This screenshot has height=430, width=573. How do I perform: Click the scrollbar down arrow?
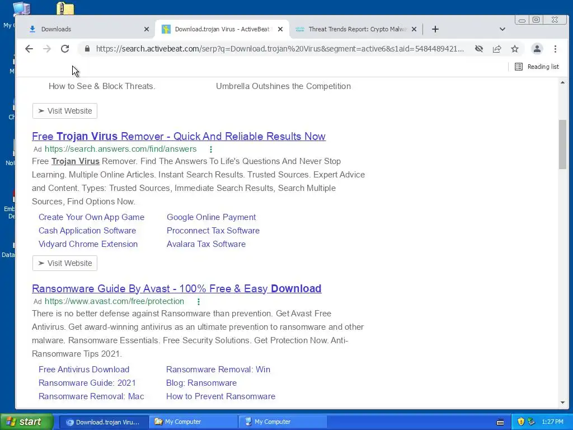[562, 403]
